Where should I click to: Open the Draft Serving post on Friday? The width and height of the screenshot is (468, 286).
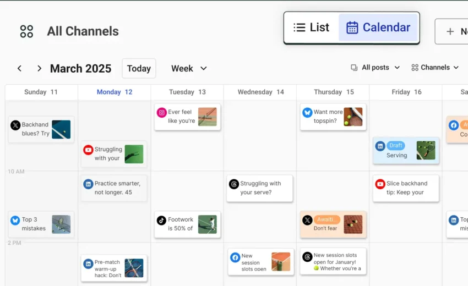(406, 151)
